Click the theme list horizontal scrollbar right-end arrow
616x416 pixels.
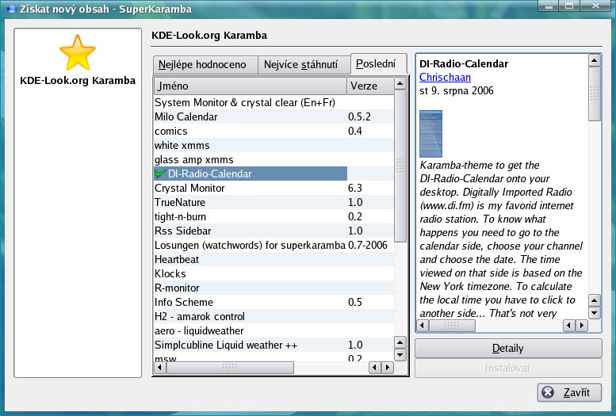388,368
